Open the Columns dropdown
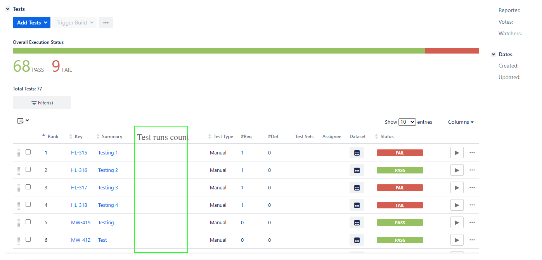542x260 pixels. (461, 122)
